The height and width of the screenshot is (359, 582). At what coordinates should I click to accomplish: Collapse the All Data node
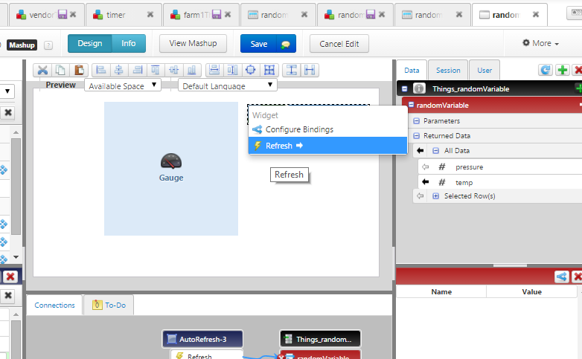click(x=436, y=151)
